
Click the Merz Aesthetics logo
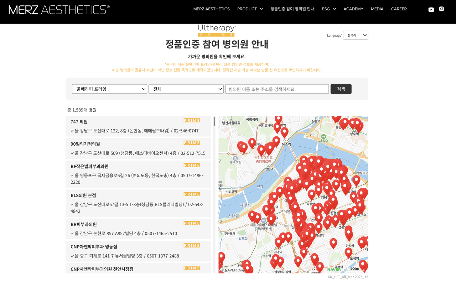click(x=59, y=10)
